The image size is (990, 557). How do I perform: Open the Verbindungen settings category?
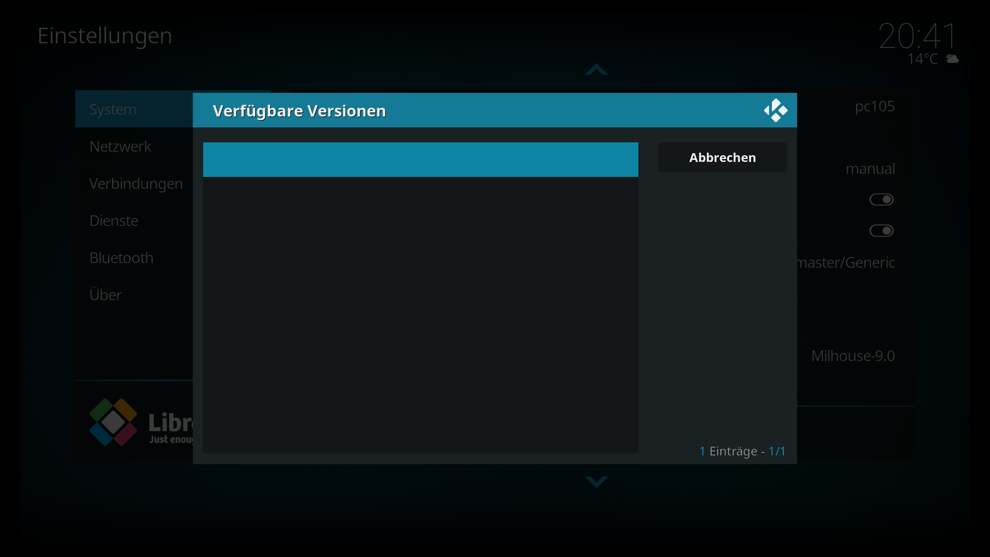[x=134, y=184]
